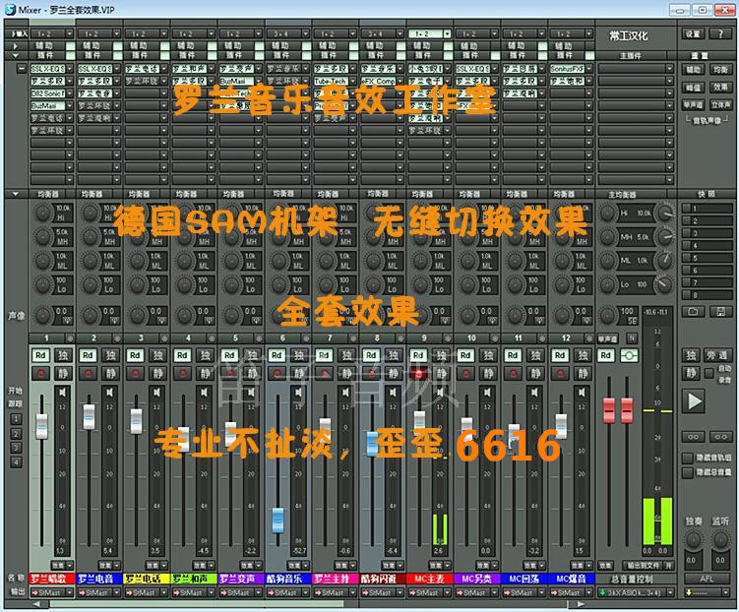Image resolution: width=739 pixels, height=612 pixels.
Task: Arm record on channel 1 罗兰唱歌
Action: pyautogui.click(x=41, y=374)
